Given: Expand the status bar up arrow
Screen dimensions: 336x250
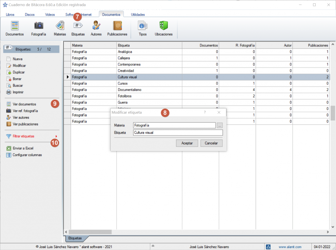Looking at the screenshot, I should tap(153, 246).
